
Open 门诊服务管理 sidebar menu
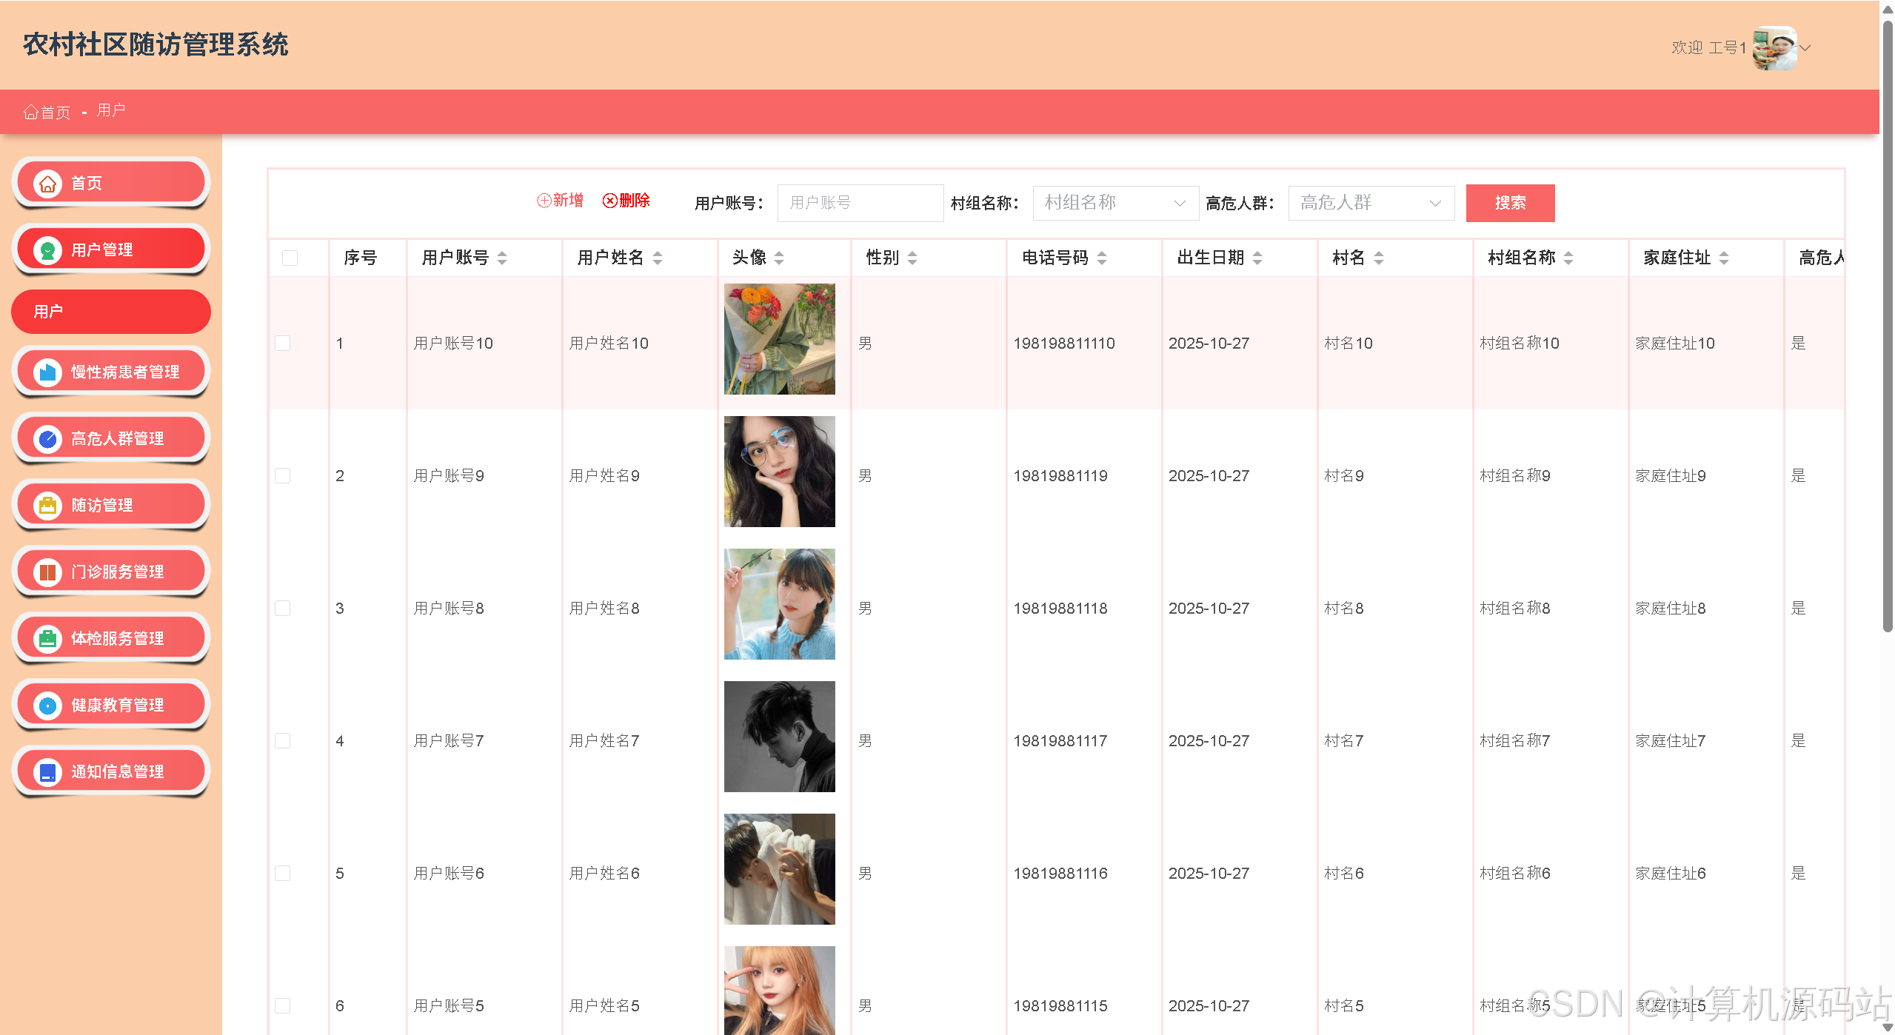pos(111,572)
